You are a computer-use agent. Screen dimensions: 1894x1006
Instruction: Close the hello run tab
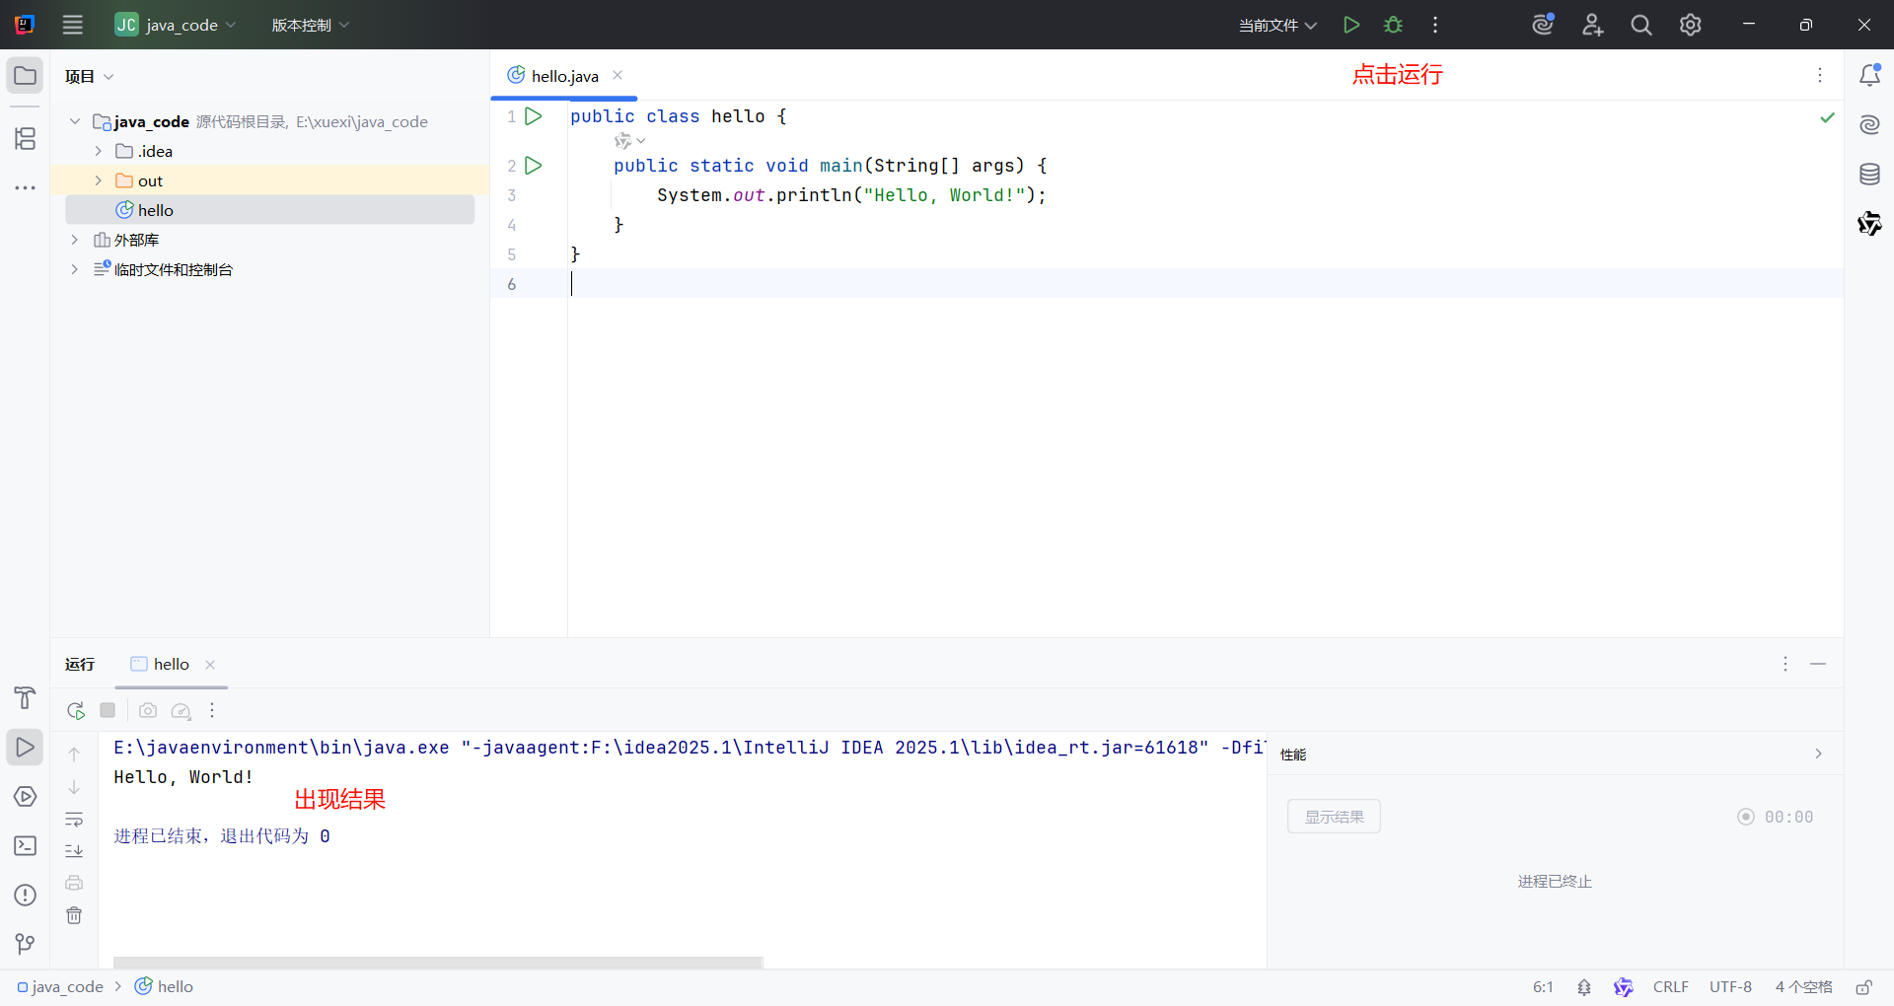click(210, 665)
